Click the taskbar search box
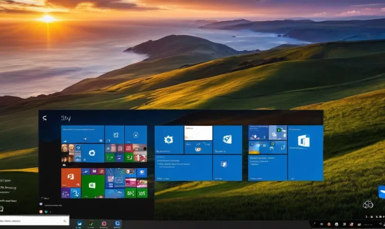The image size is (385, 229). [34, 221]
